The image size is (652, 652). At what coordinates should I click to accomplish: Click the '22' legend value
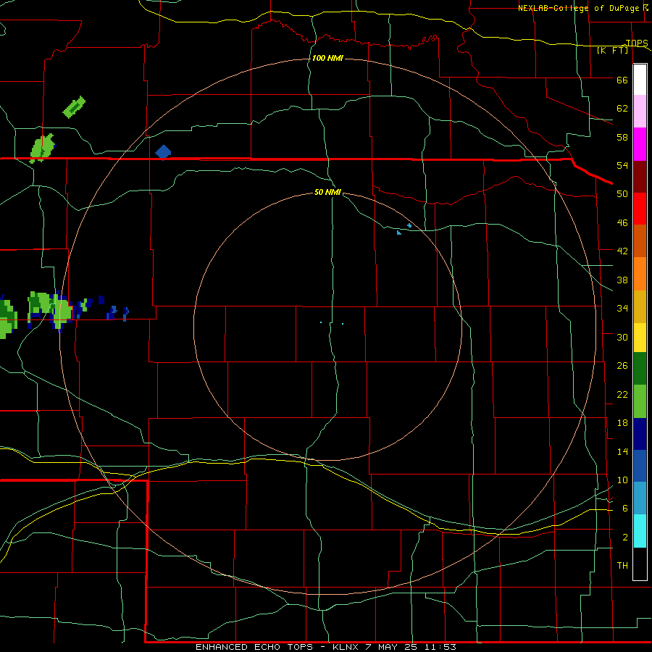tap(622, 394)
